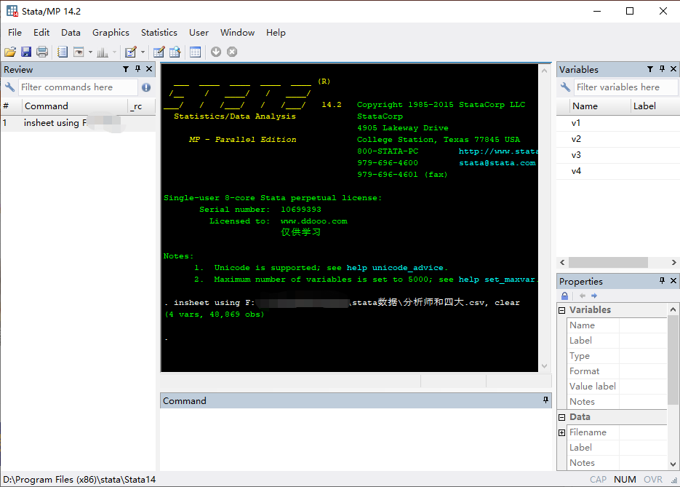The width and height of the screenshot is (680, 487).
Task: Select variable v4 in Variables list
Action: [x=618, y=172]
